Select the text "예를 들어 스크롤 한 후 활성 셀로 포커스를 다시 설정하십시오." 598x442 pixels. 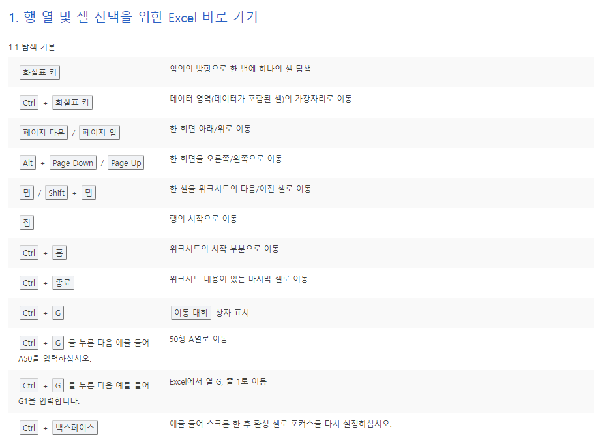(280, 424)
